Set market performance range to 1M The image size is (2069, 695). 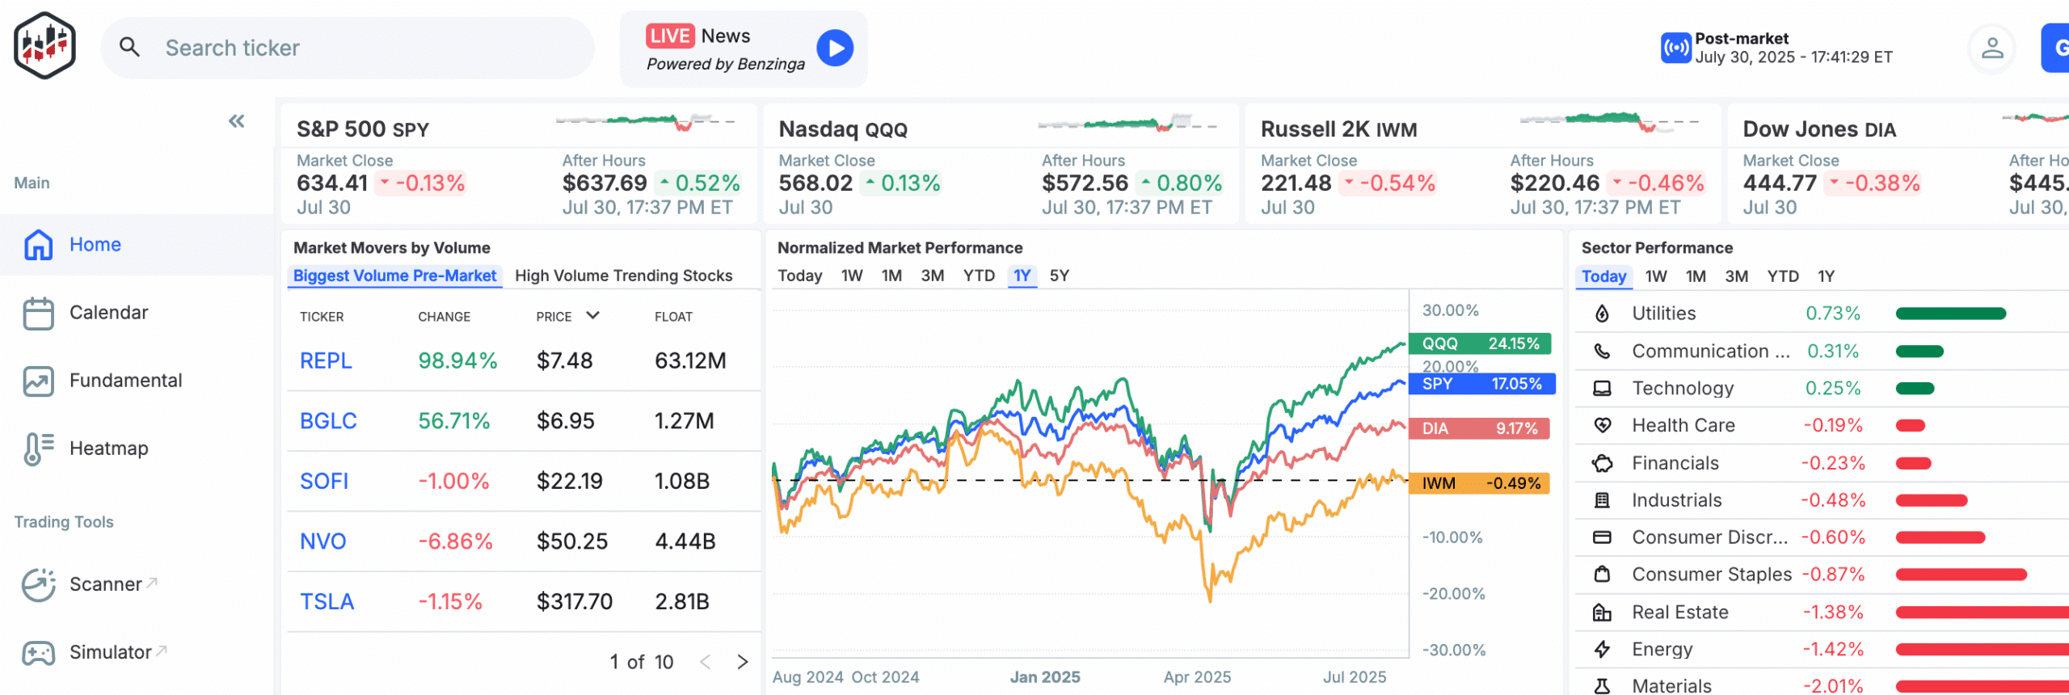click(x=891, y=276)
